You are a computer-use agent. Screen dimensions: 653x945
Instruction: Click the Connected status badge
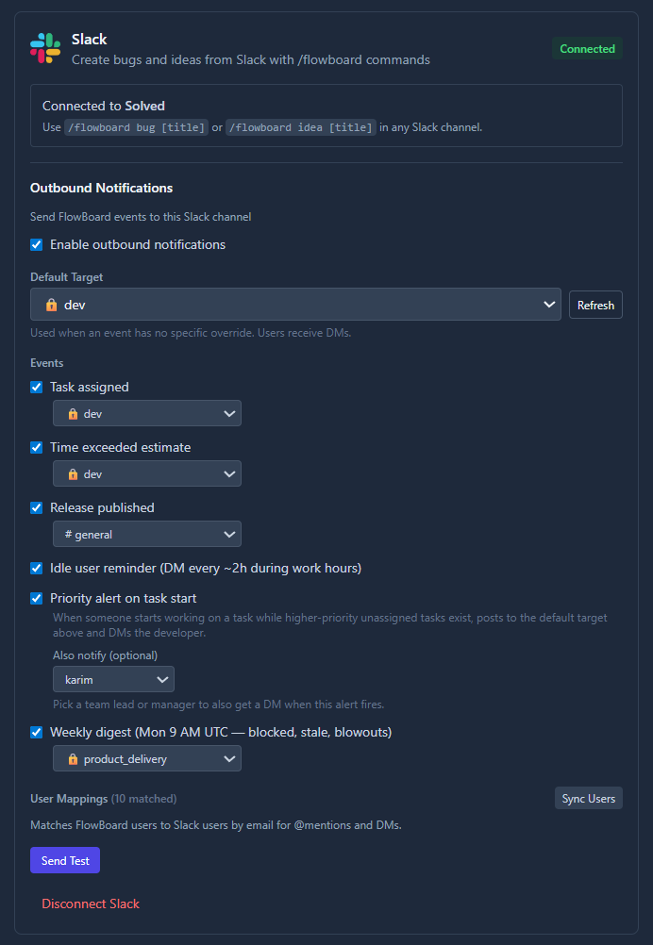click(587, 49)
